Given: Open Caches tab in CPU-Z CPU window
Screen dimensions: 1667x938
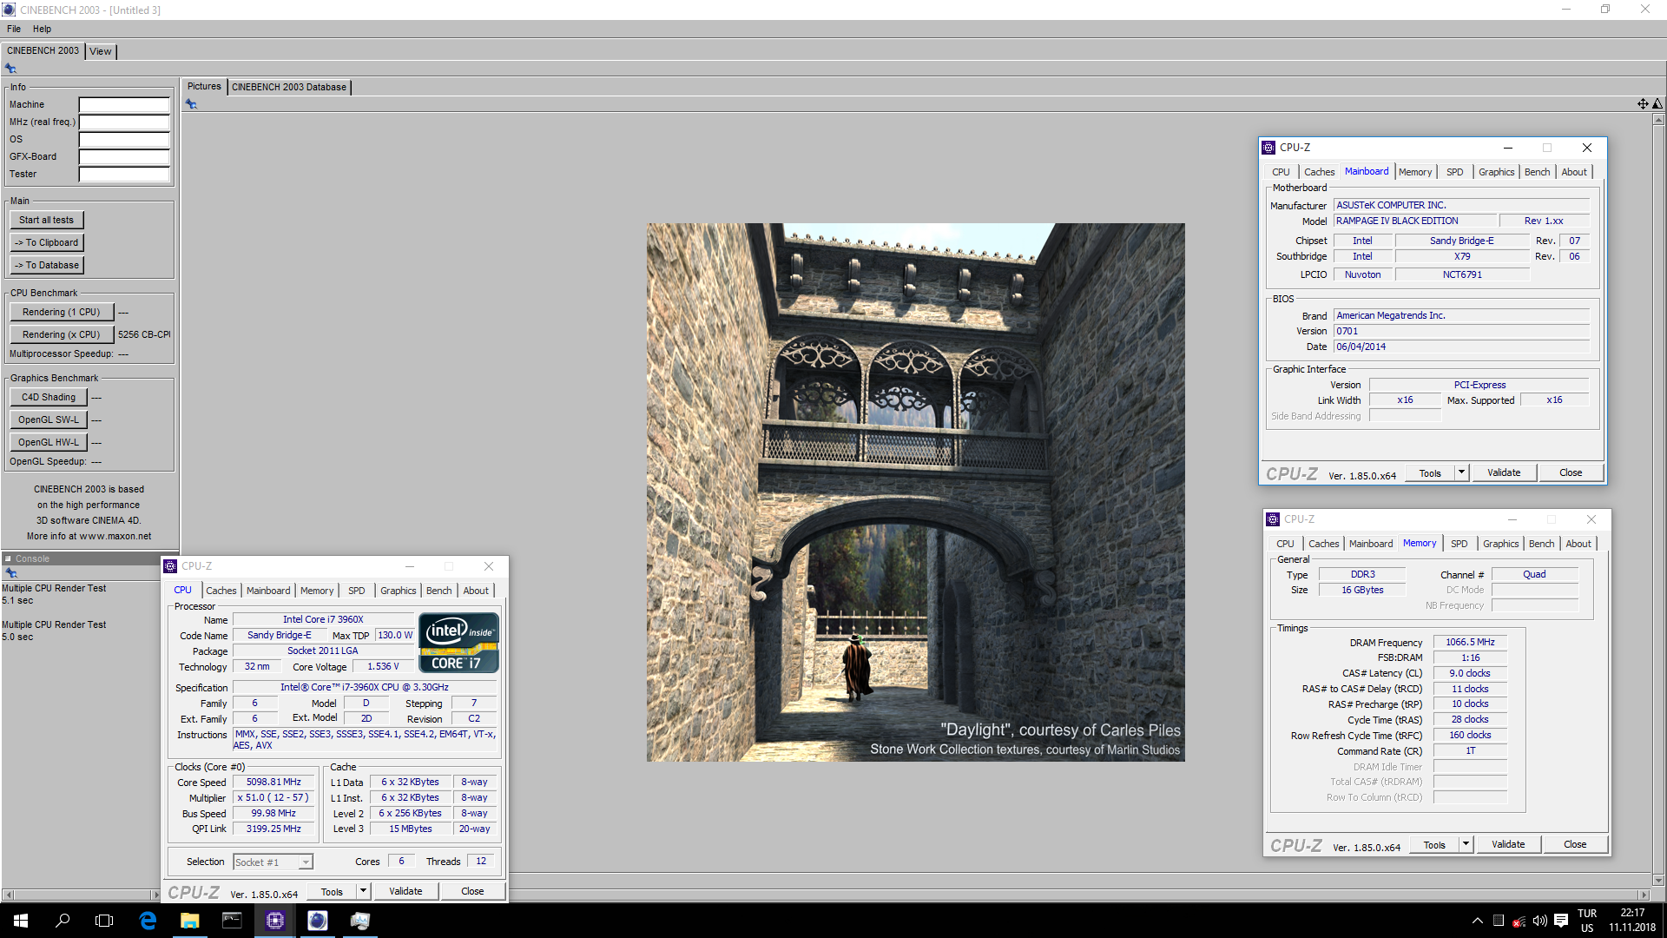Looking at the screenshot, I should click(221, 591).
